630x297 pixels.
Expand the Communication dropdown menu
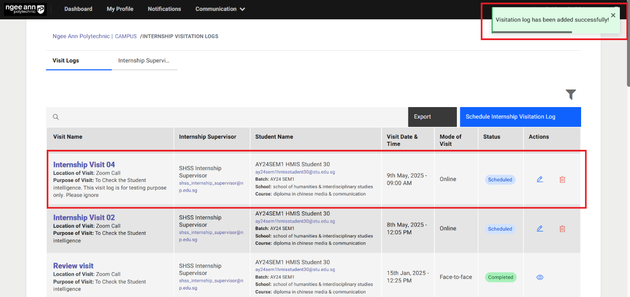pos(220,9)
